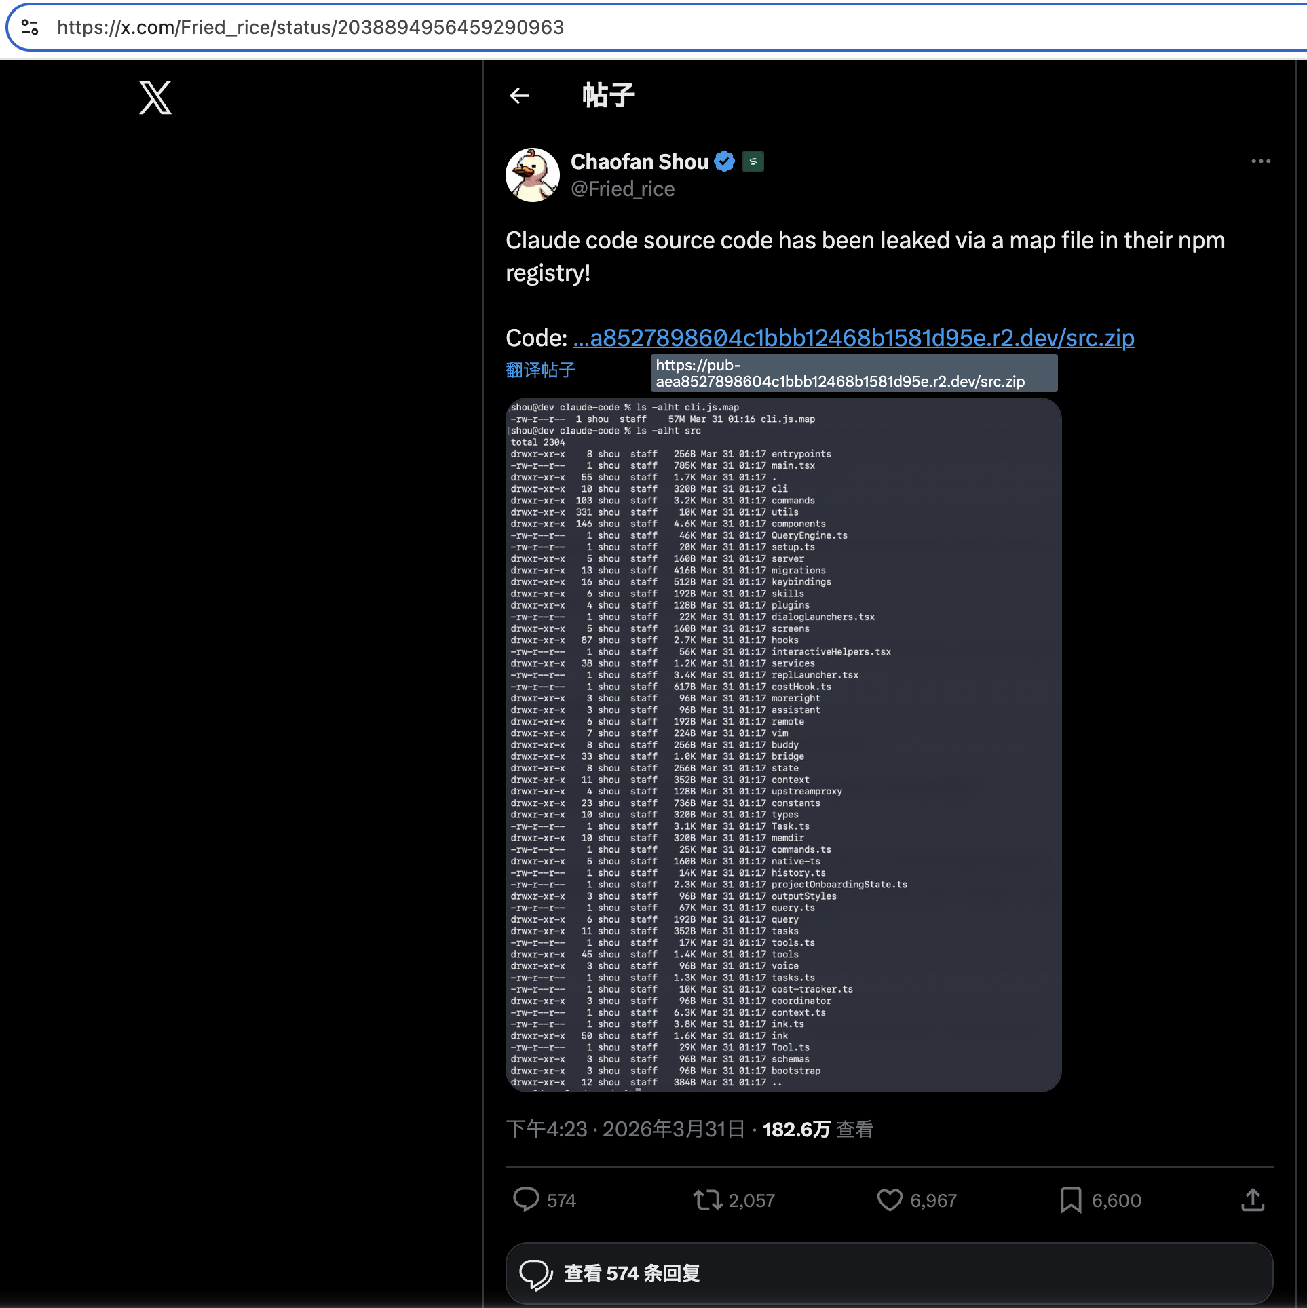Click the blue verified badge
The height and width of the screenshot is (1308, 1307).
(x=725, y=161)
